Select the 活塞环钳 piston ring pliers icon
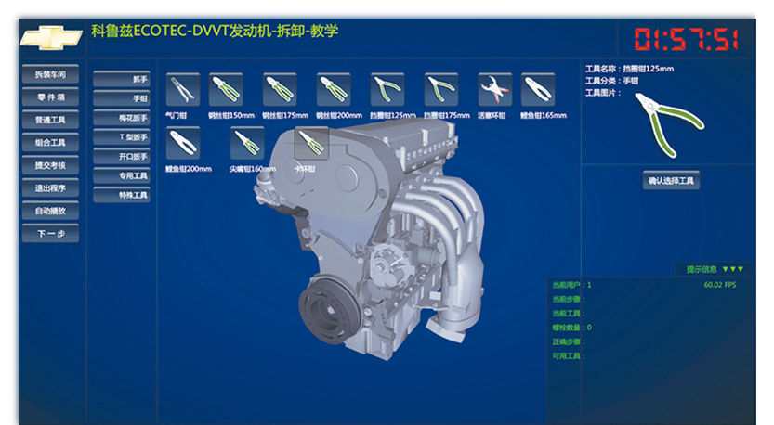The image size is (774, 425). coord(495,90)
